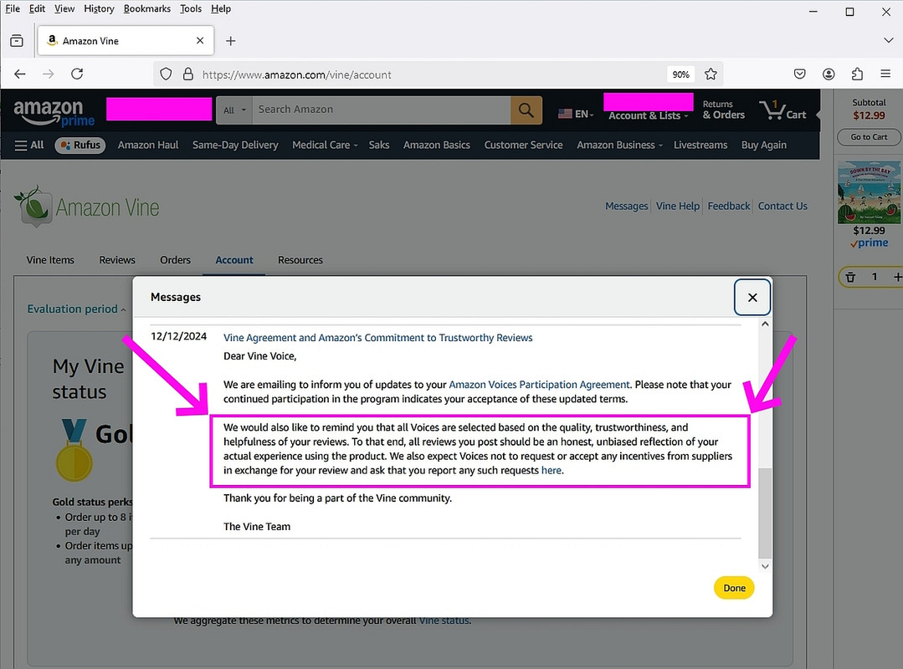Open Firefox account profile icon
Image resolution: width=903 pixels, height=669 pixels.
click(829, 74)
